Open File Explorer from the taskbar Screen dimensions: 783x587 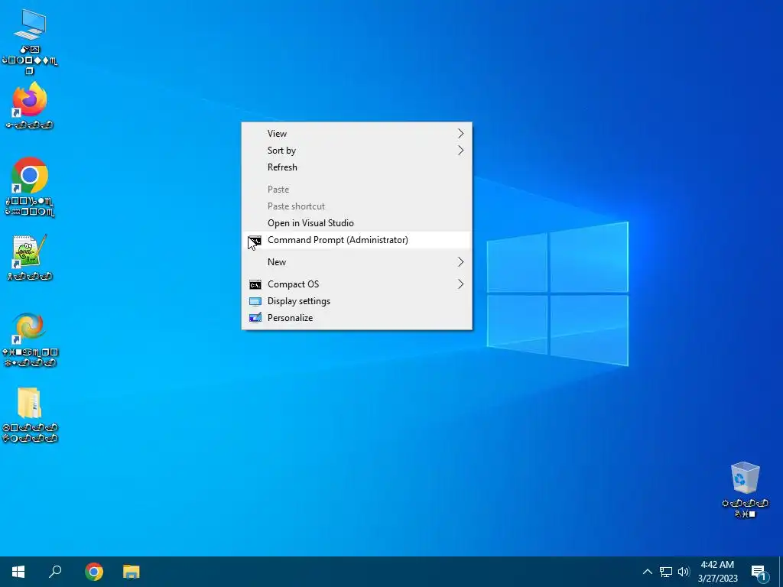(x=132, y=572)
